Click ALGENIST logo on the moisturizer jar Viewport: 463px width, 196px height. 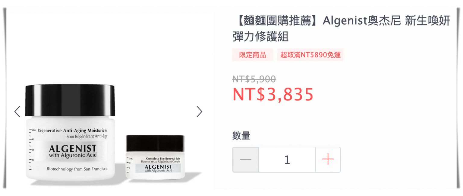(x=72, y=149)
